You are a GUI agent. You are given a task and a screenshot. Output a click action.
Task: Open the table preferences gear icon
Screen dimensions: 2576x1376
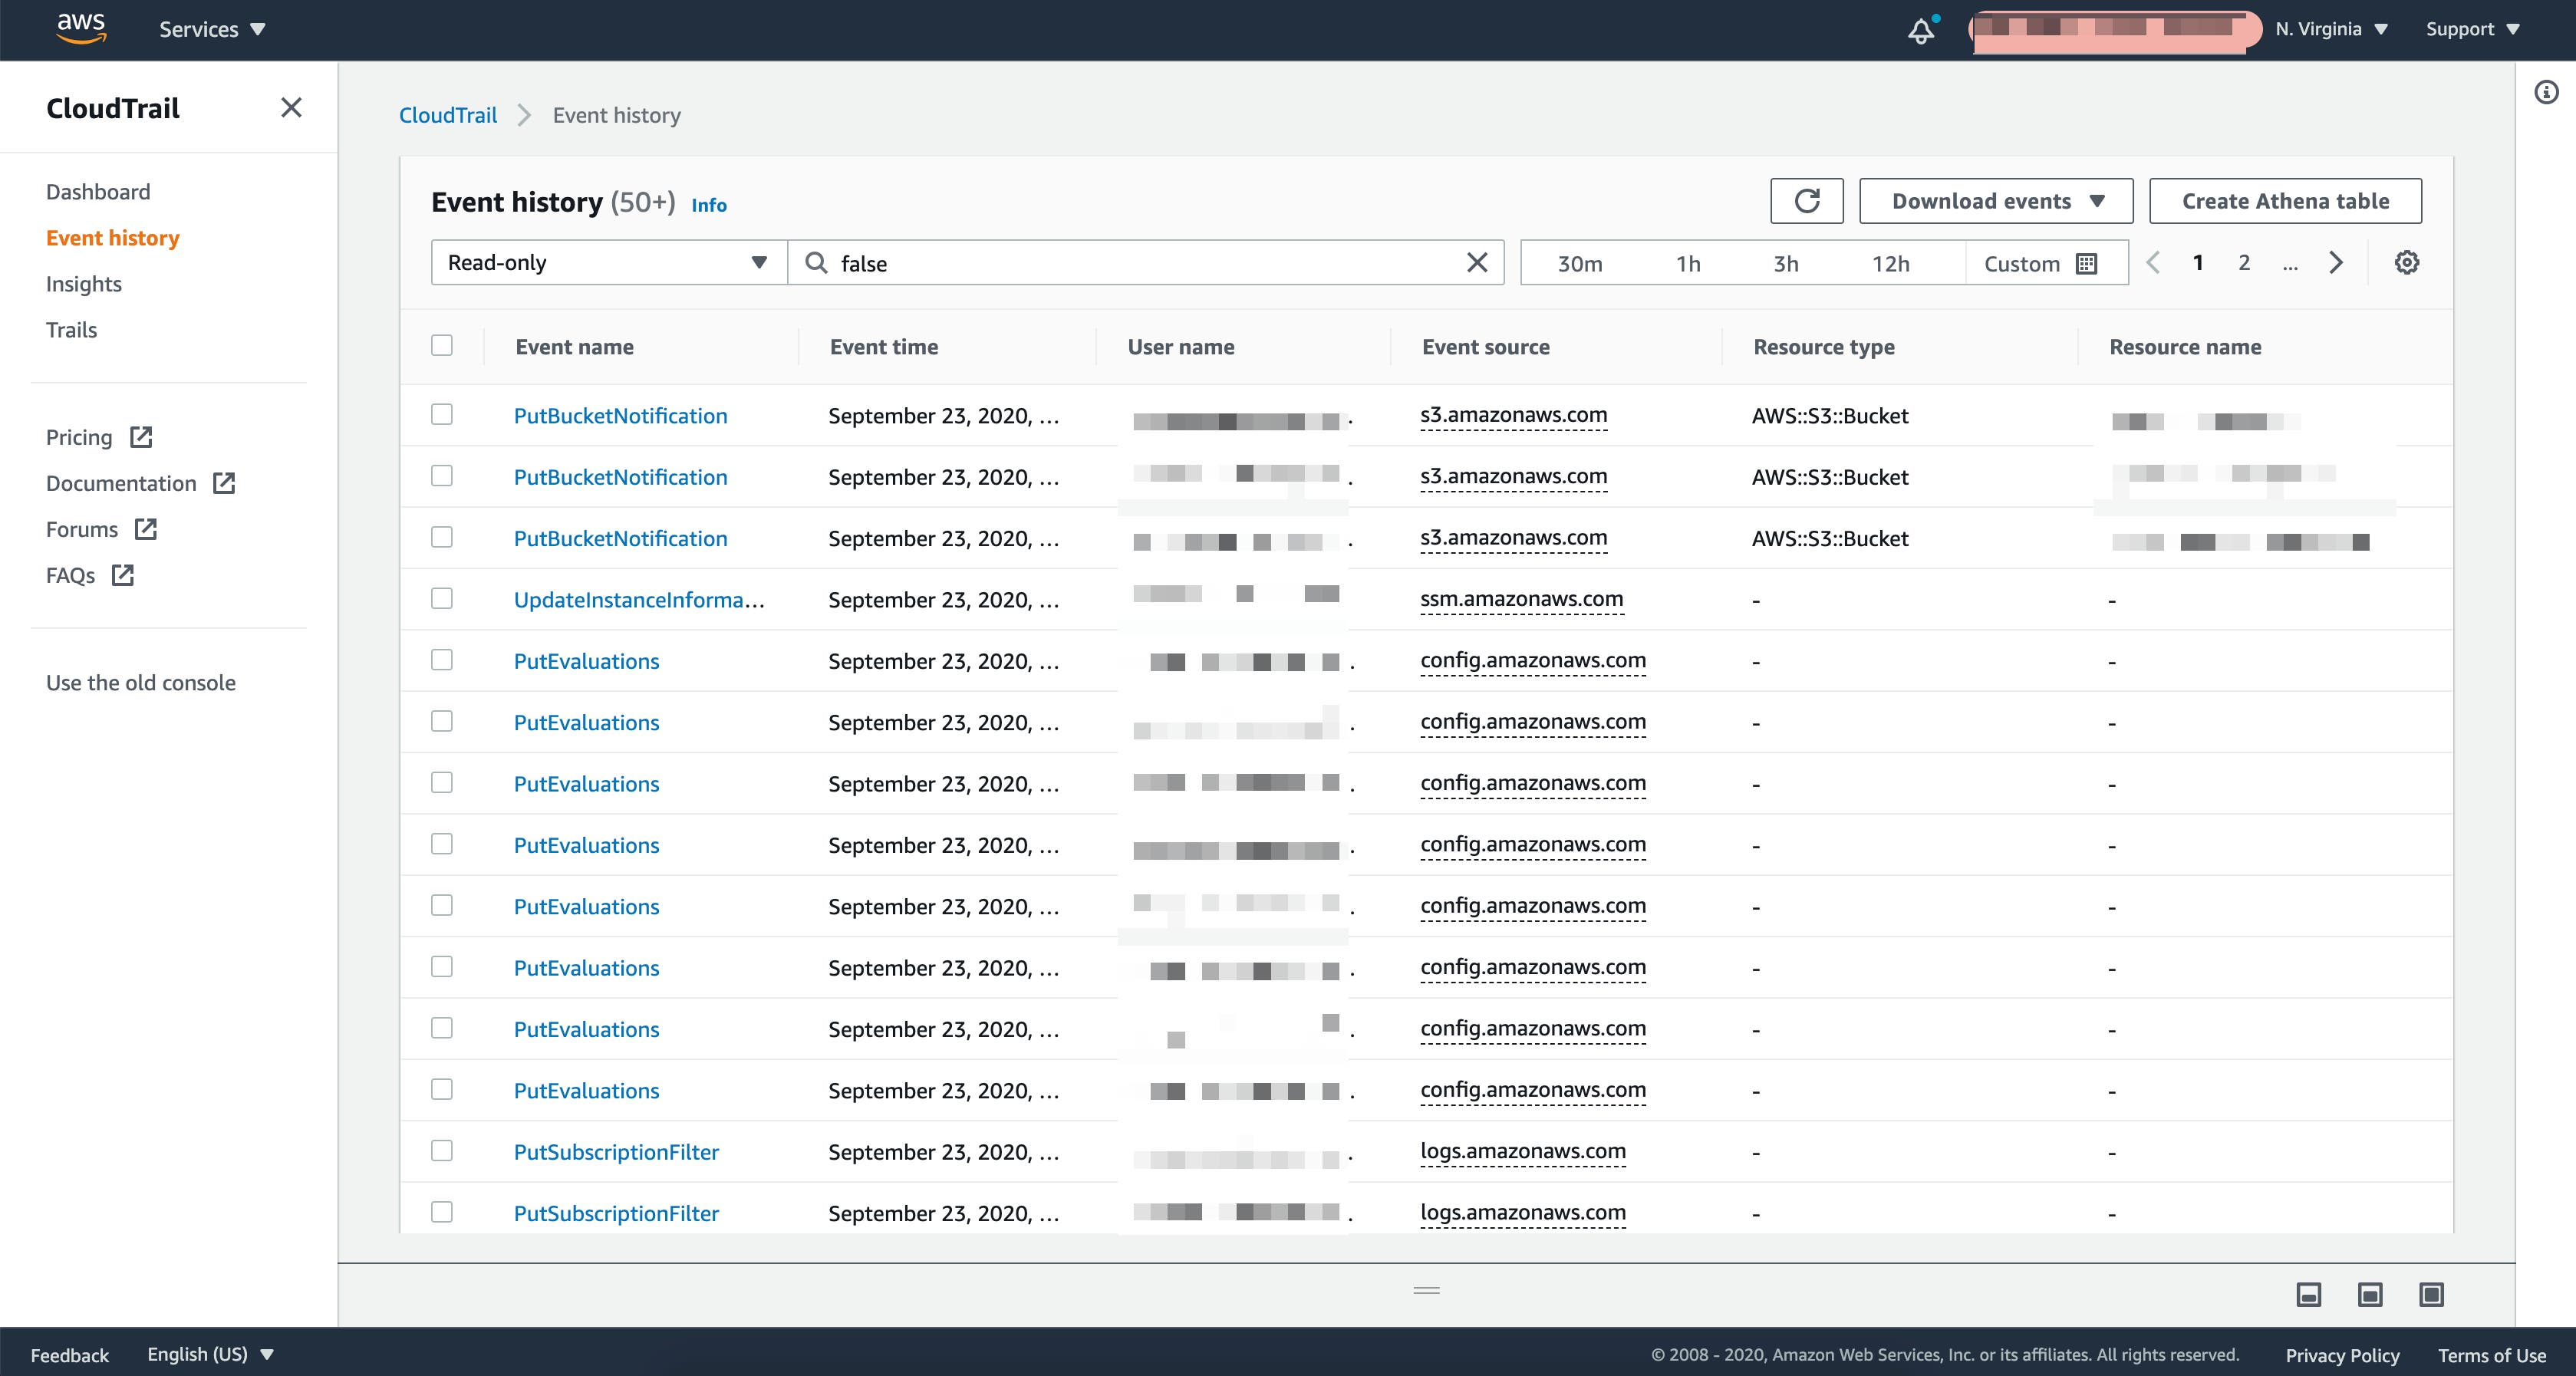[x=2407, y=262]
